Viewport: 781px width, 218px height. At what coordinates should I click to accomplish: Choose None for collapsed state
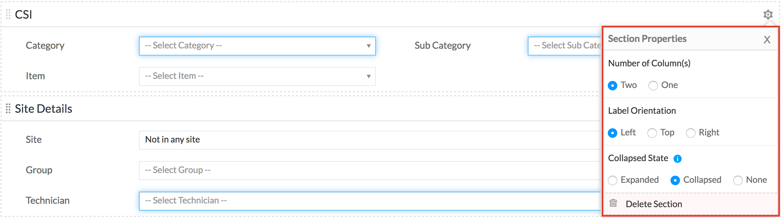pyautogui.click(x=738, y=180)
